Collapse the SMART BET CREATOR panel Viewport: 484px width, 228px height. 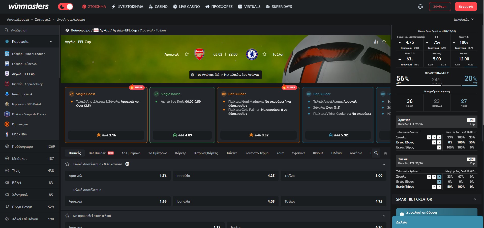[x=475, y=199]
